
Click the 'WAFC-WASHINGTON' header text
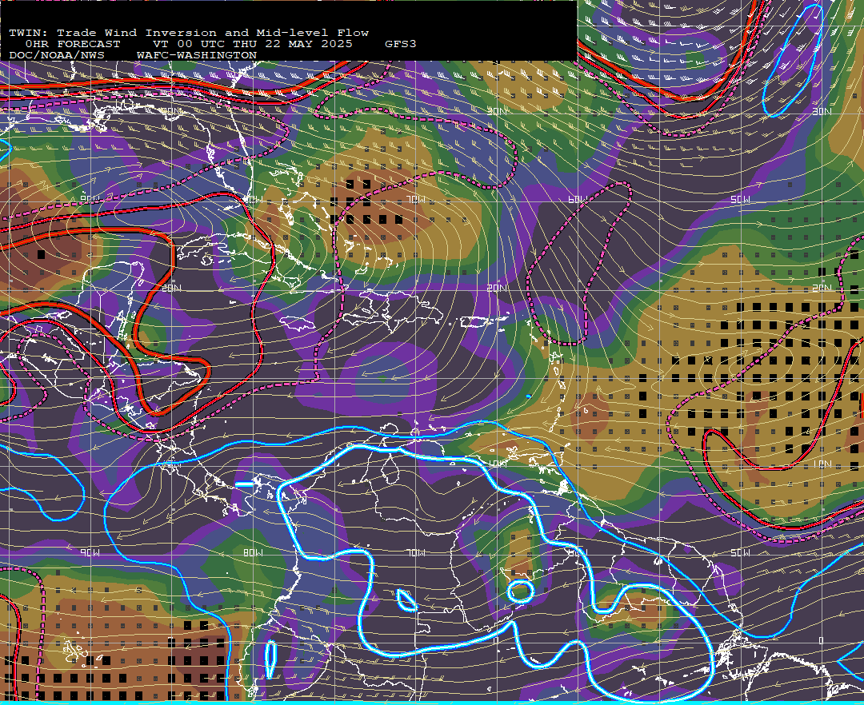pos(197,56)
